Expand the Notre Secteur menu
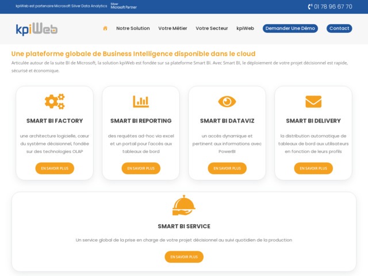Viewport: 368px width, 276px height. click(212, 28)
